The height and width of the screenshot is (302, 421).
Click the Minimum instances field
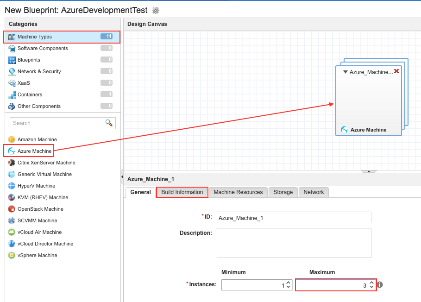coord(257,285)
